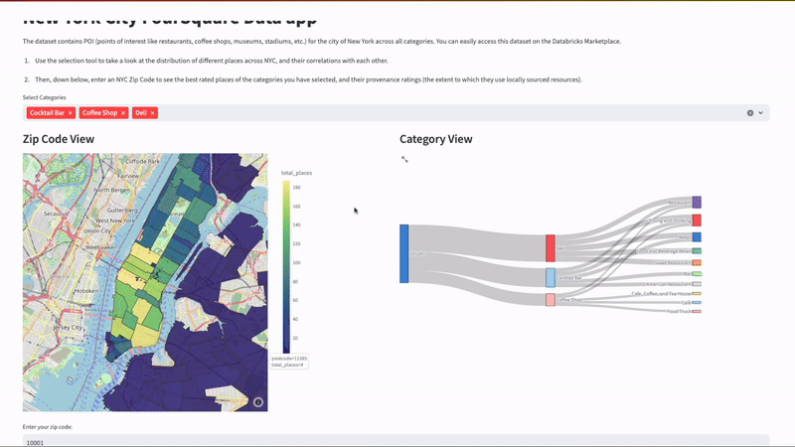Screen dimensions: 795x447
Task: Click the Category View heading
Action: [436, 139]
